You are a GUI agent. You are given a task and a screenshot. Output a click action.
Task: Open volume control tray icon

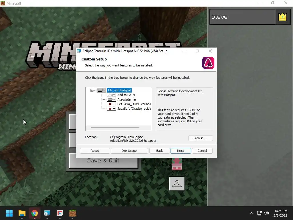pyautogui.click(x=266, y=213)
